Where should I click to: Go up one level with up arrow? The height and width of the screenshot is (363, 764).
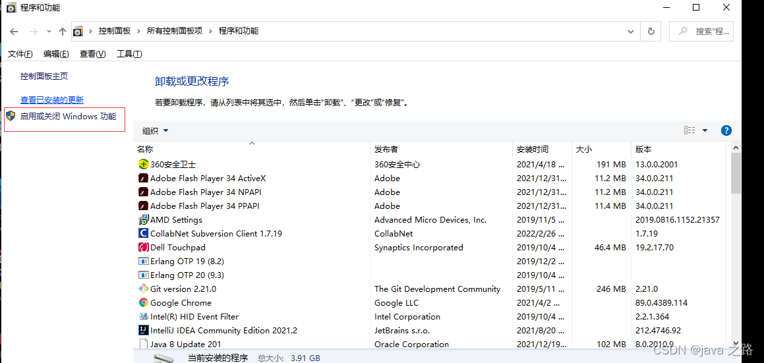point(63,31)
